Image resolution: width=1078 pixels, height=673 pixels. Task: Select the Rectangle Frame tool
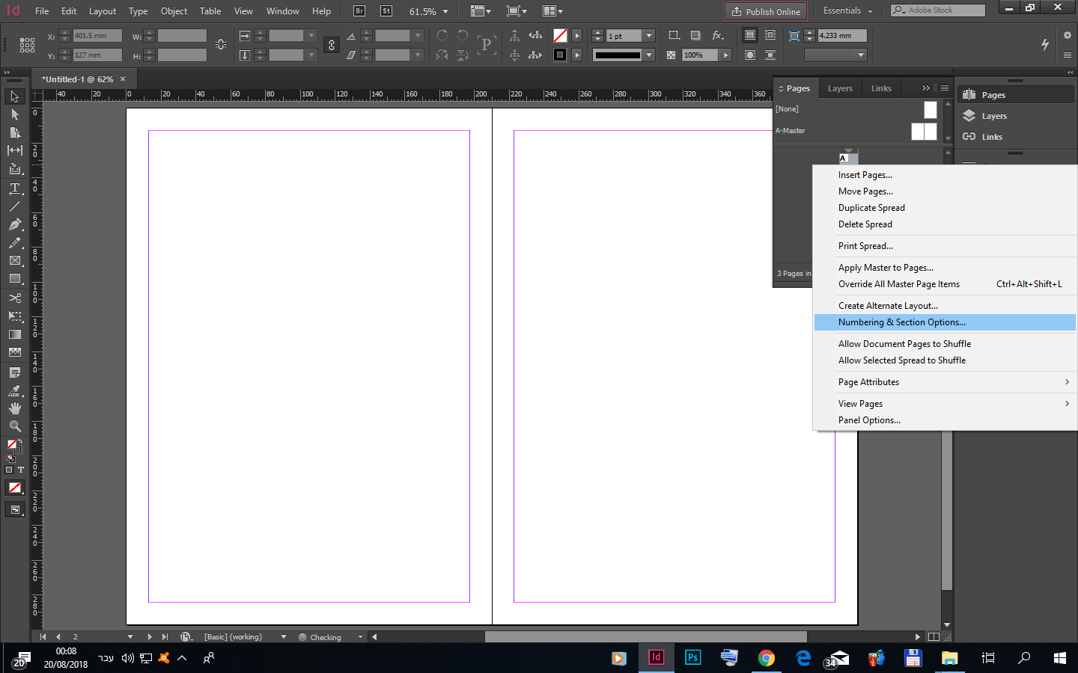[16, 261]
